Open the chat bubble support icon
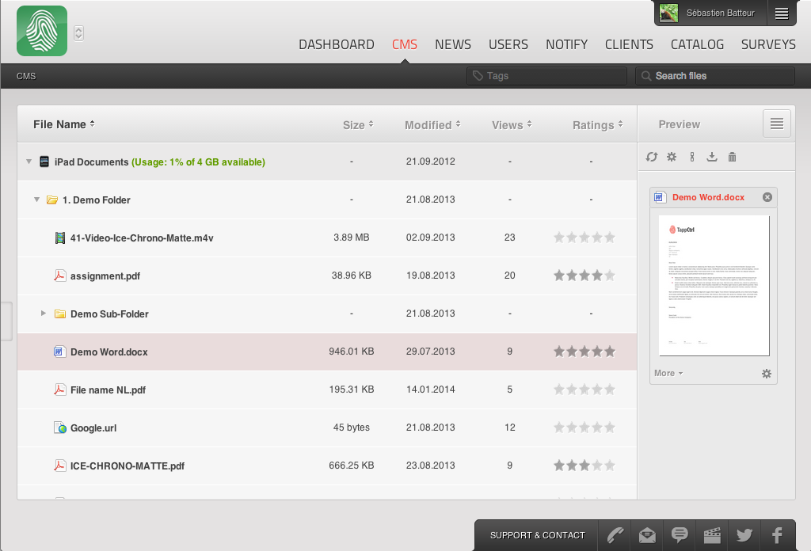Image resolution: width=811 pixels, height=551 pixels. pyautogui.click(x=680, y=535)
